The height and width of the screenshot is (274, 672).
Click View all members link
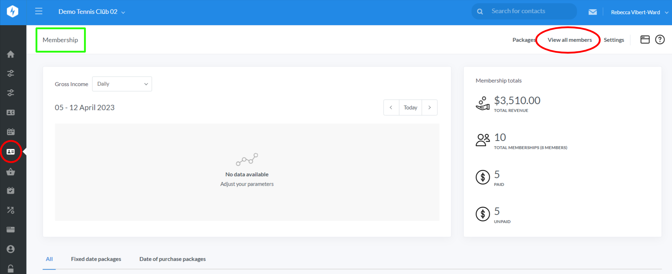click(569, 40)
